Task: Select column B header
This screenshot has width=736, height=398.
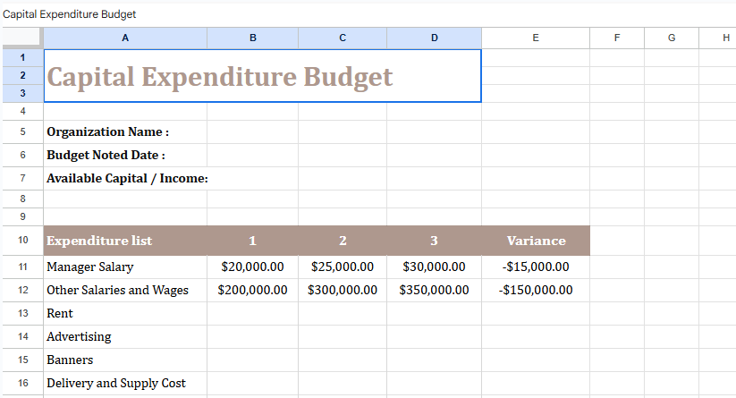Action: (x=252, y=38)
